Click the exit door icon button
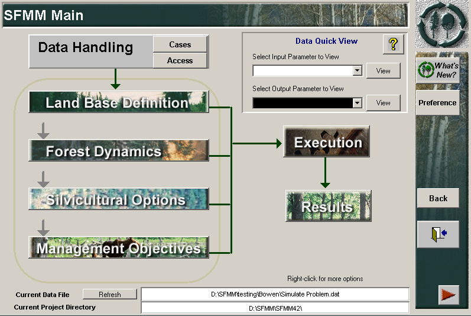471x316 pixels. (x=438, y=234)
